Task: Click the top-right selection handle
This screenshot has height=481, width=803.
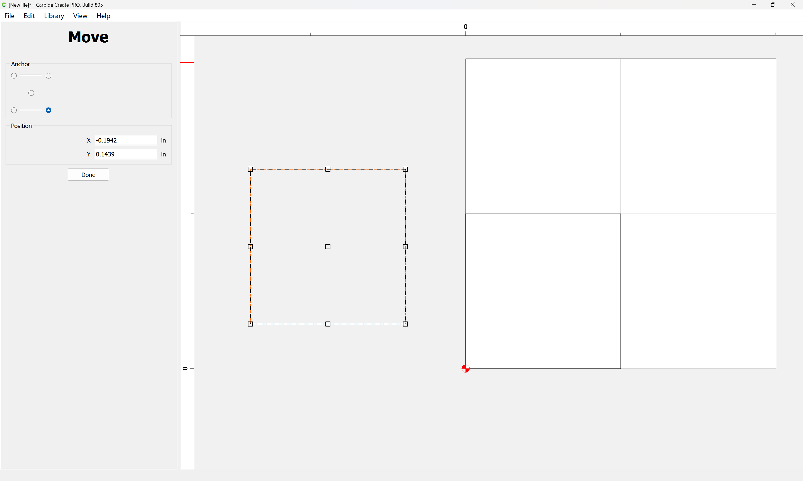Action: click(x=405, y=169)
